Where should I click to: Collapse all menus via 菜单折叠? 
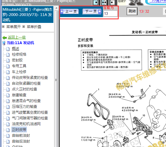tap(34, 27)
